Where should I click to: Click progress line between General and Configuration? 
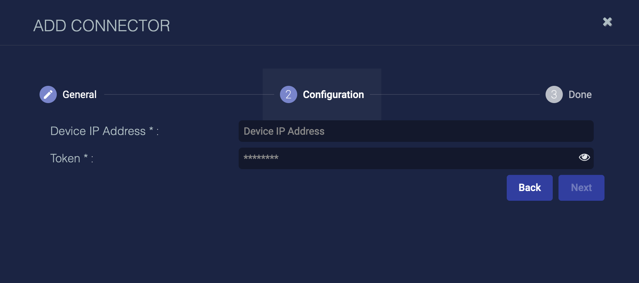(189, 94)
